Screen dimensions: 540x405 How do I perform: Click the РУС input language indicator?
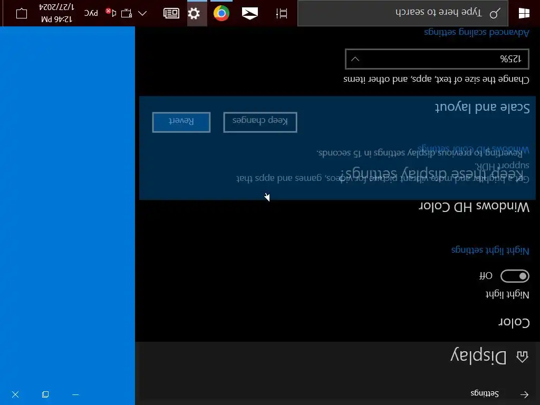point(91,13)
